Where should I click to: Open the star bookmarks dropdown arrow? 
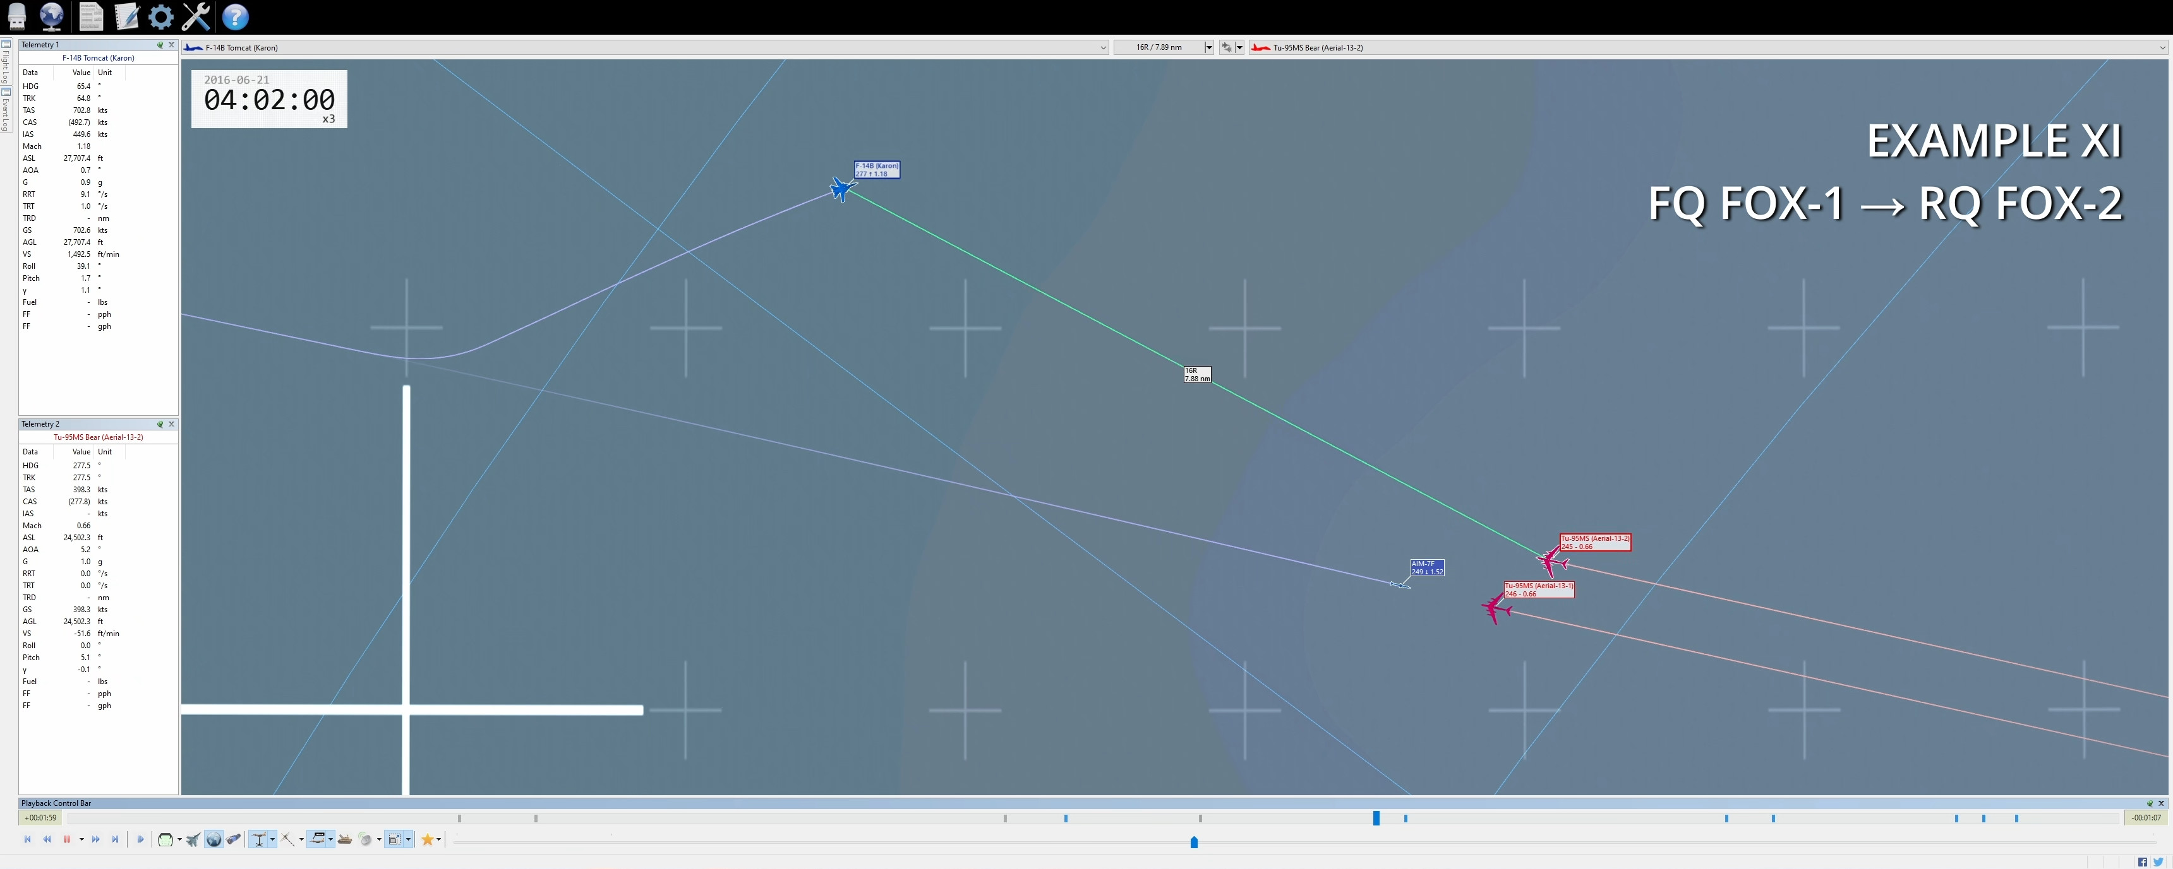coord(438,839)
